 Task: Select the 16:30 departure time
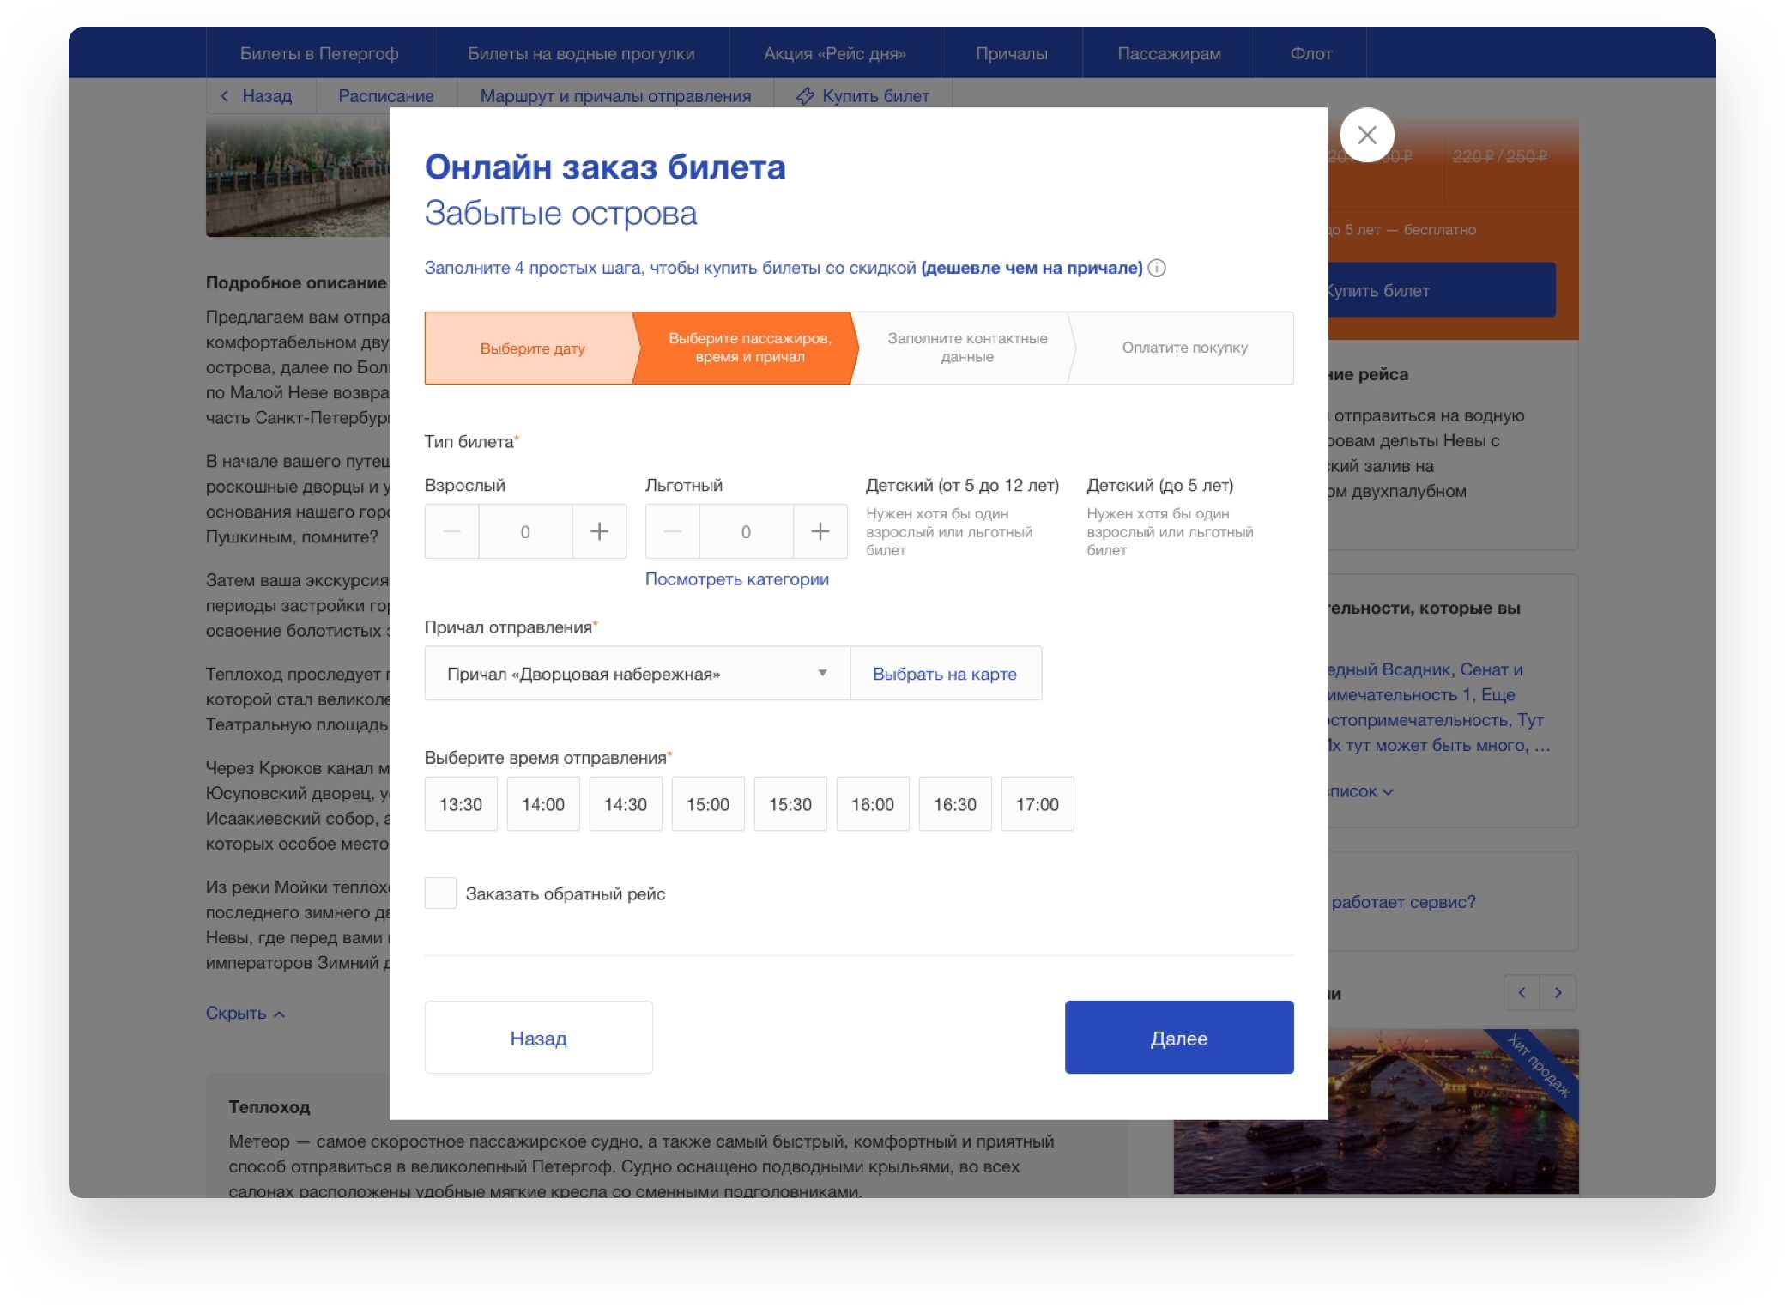(955, 804)
